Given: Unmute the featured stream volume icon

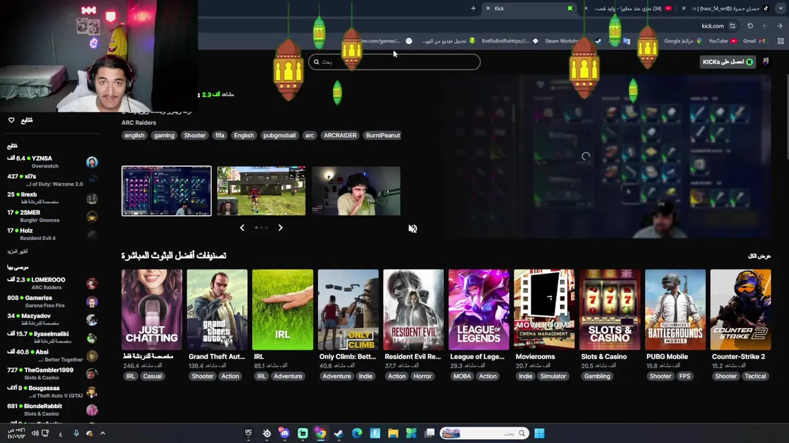Looking at the screenshot, I should [x=412, y=228].
